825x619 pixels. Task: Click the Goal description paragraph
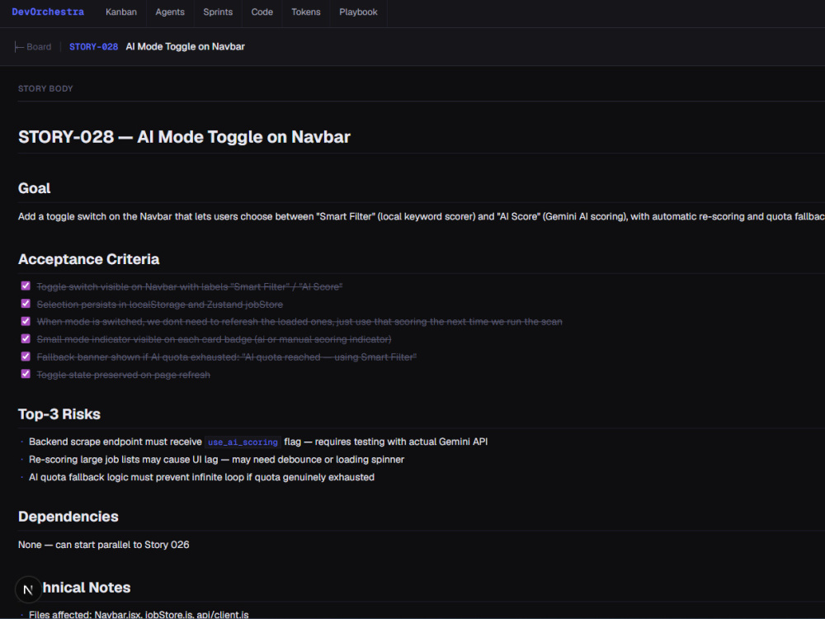click(421, 217)
